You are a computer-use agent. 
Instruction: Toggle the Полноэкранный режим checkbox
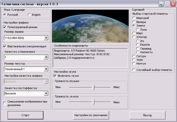pos(5,27)
